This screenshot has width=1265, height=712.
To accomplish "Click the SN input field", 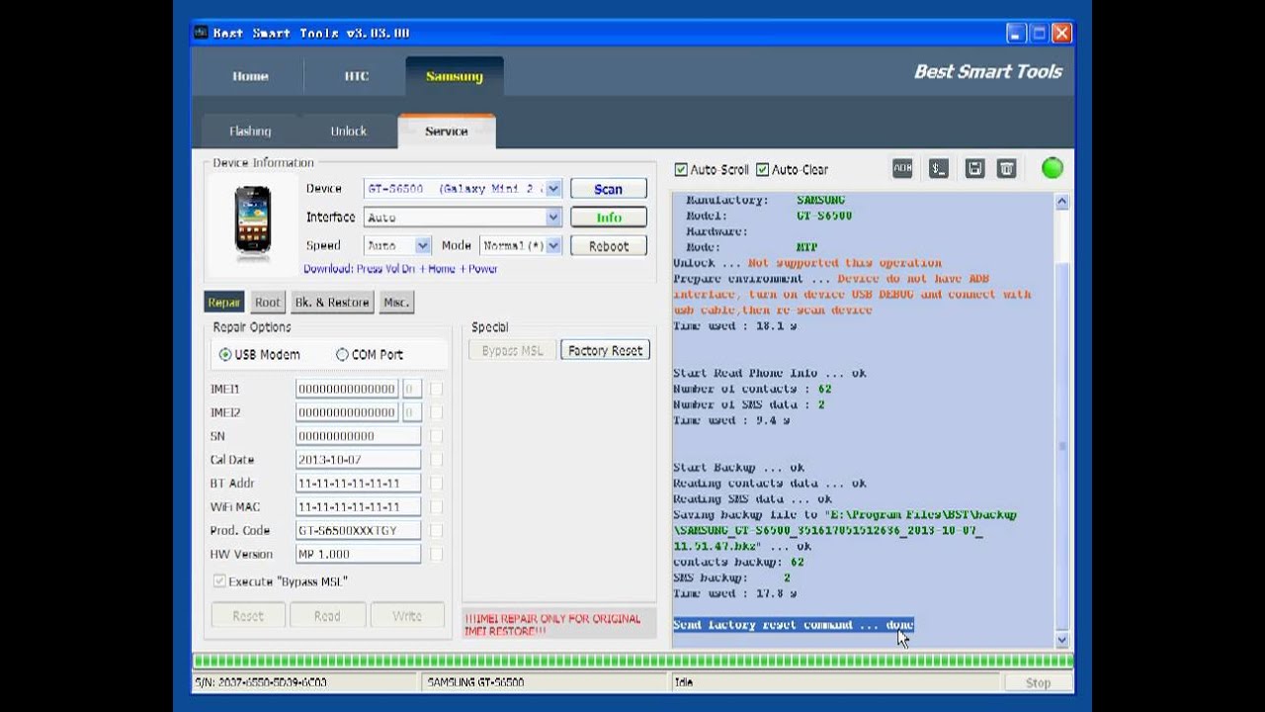I will click(x=358, y=436).
